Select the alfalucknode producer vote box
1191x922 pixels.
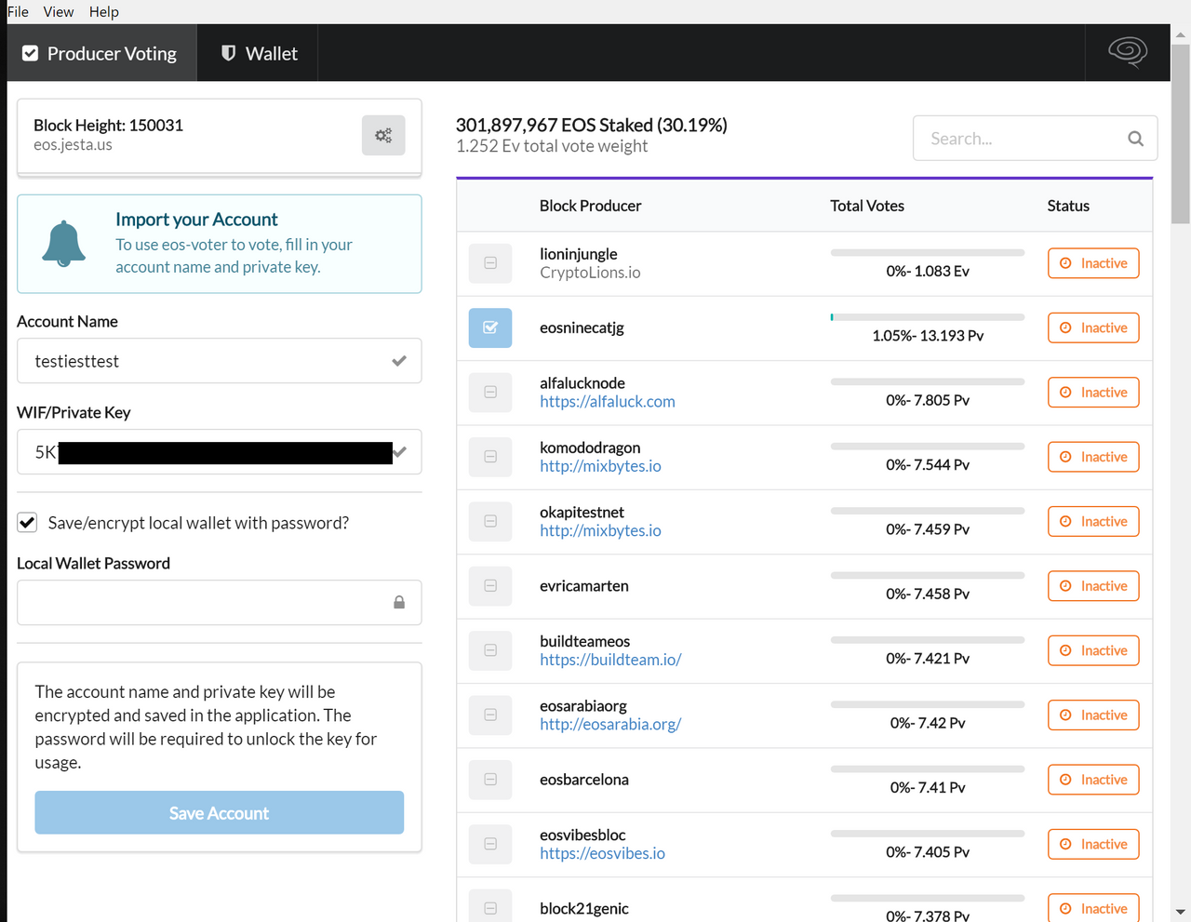490,393
